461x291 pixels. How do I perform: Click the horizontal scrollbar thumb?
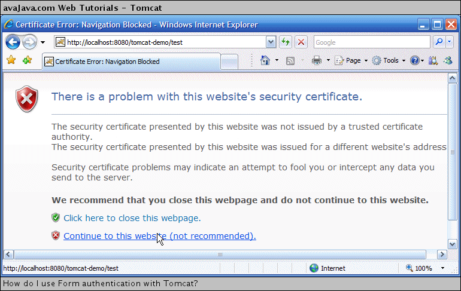220,255
